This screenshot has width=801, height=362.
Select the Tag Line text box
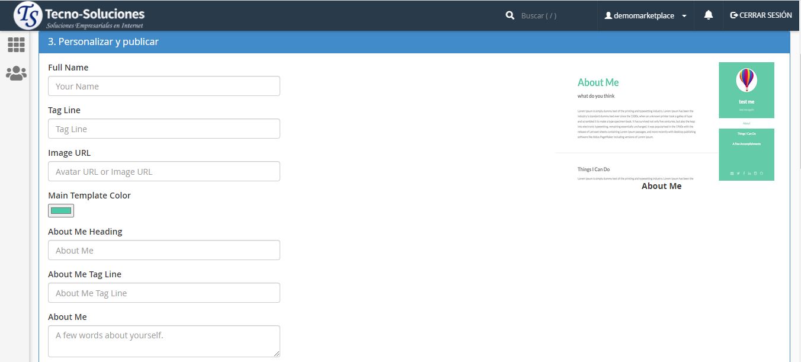point(164,129)
